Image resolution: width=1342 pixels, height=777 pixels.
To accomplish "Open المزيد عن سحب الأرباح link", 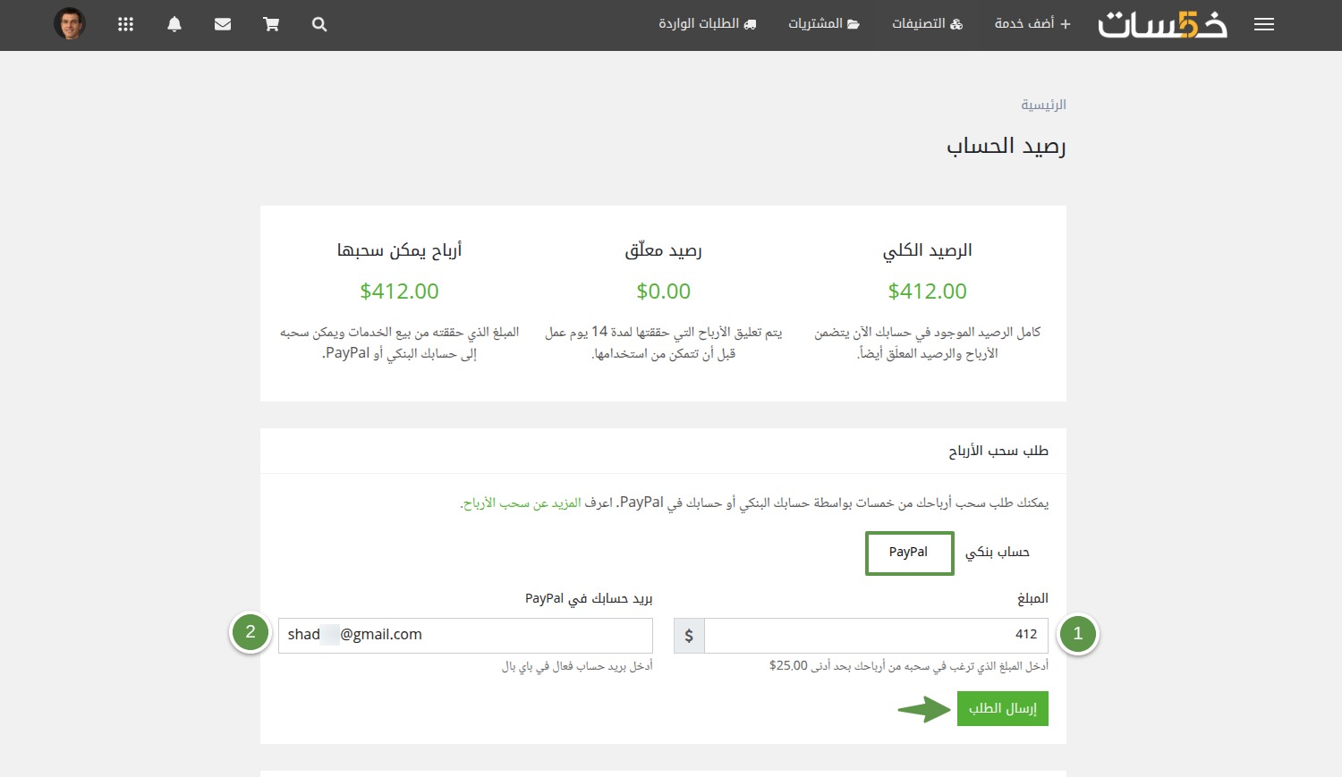I will tap(522, 503).
